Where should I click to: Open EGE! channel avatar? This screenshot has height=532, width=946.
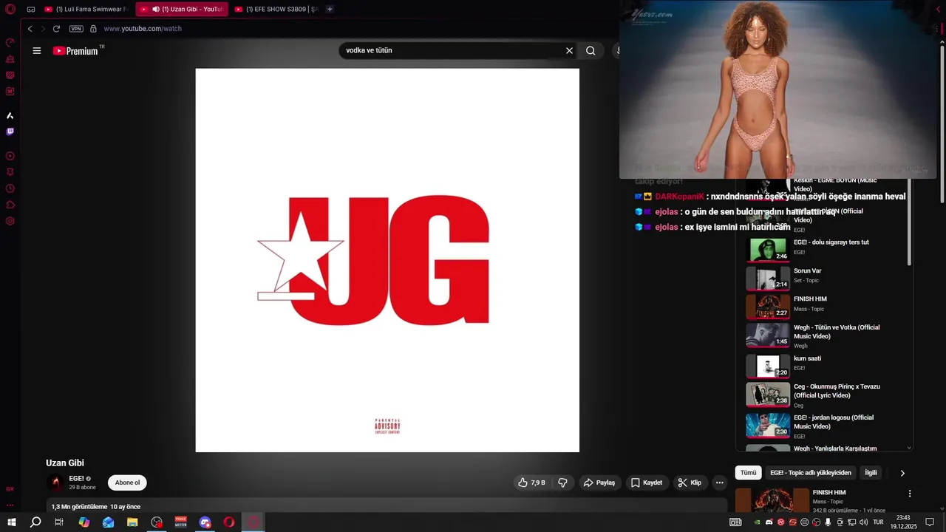coord(55,483)
